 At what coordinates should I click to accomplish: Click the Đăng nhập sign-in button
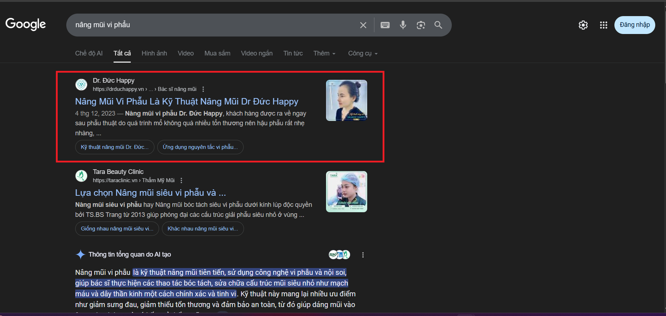pos(634,25)
